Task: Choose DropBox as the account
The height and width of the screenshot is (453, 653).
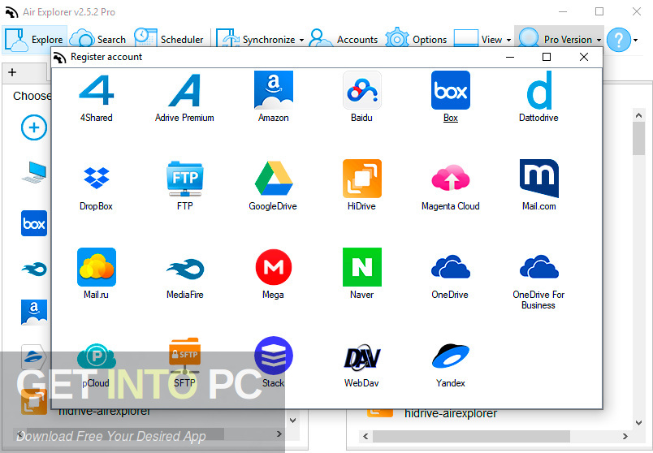Action: [x=96, y=186]
